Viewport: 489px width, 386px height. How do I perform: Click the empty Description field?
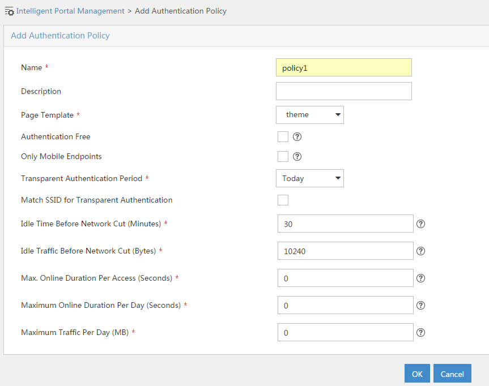coord(344,91)
